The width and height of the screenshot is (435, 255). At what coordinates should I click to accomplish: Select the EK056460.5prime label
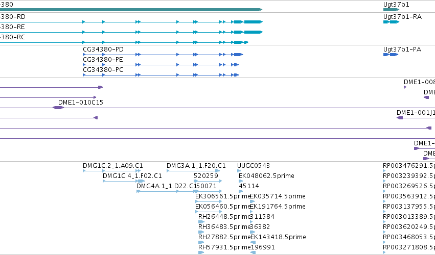point(223,207)
